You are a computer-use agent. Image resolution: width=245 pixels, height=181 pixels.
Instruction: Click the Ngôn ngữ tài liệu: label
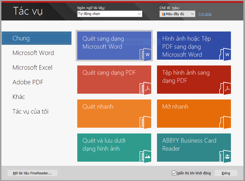click(91, 8)
